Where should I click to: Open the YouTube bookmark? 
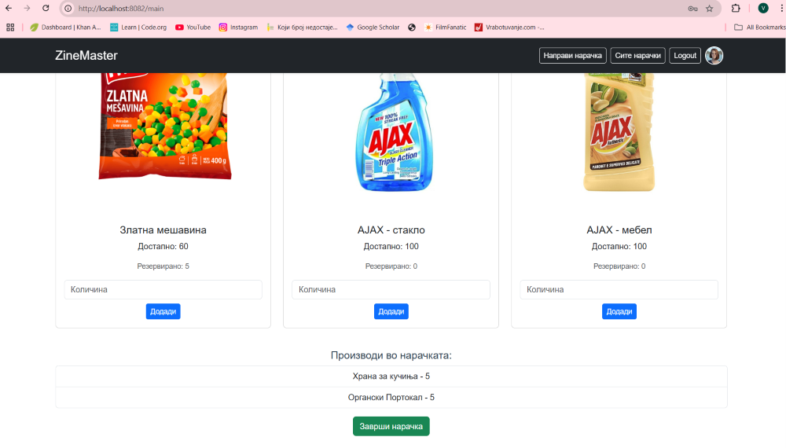[x=193, y=27]
